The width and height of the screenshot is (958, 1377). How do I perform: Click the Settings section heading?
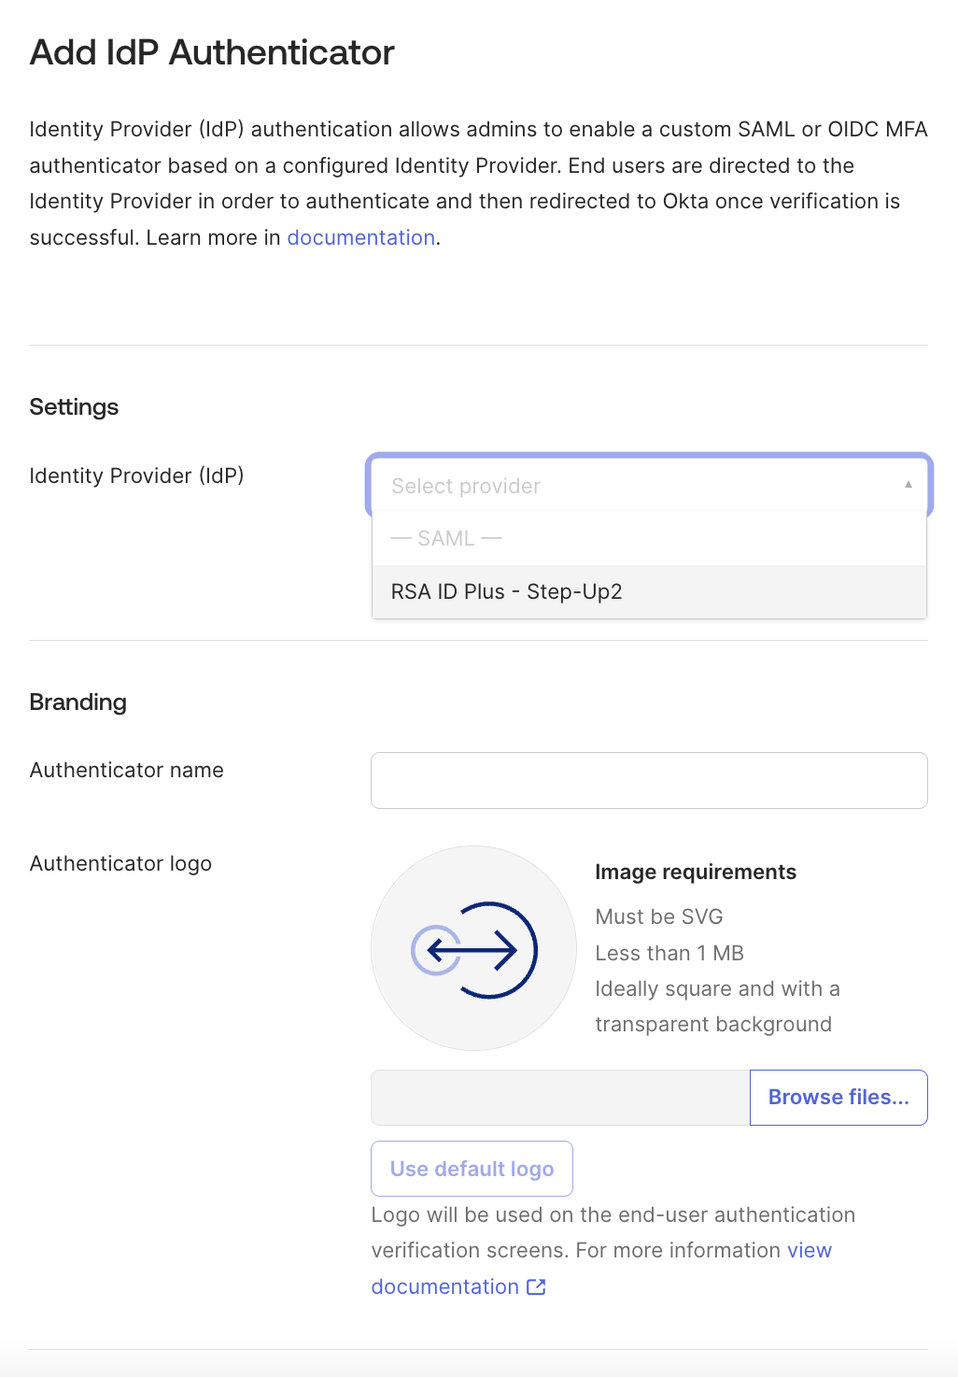[x=74, y=407]
